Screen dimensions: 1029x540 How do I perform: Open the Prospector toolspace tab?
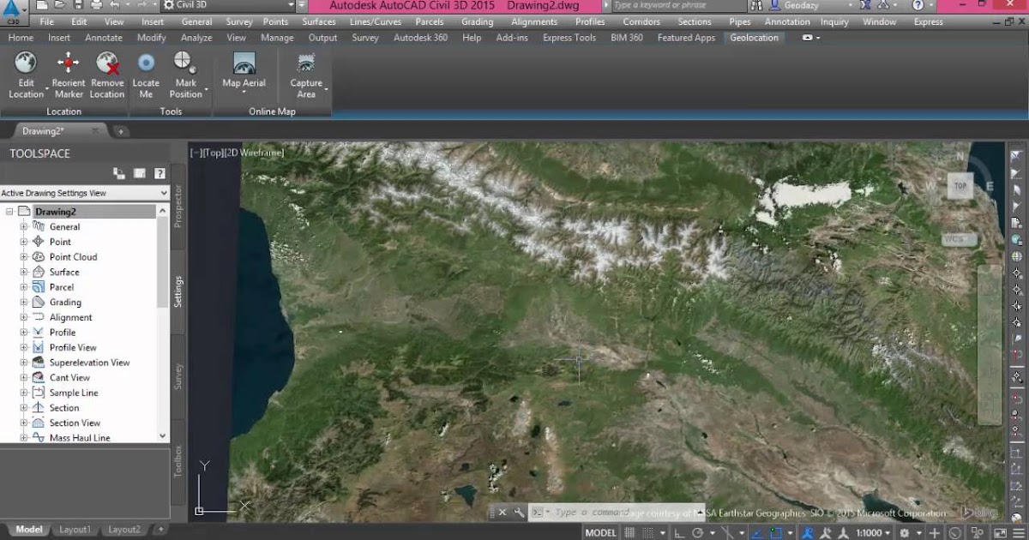click(x=178, y=206)
